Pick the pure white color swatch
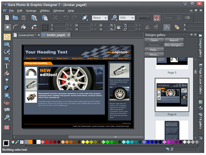The height and width of the screenshot is (155, 206). click(38, 142)
